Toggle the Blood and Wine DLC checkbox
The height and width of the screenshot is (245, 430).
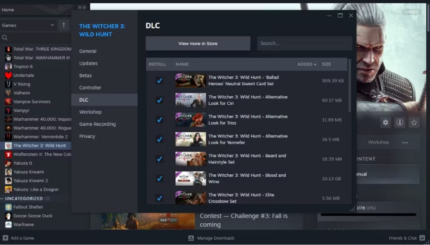[160, 179]
